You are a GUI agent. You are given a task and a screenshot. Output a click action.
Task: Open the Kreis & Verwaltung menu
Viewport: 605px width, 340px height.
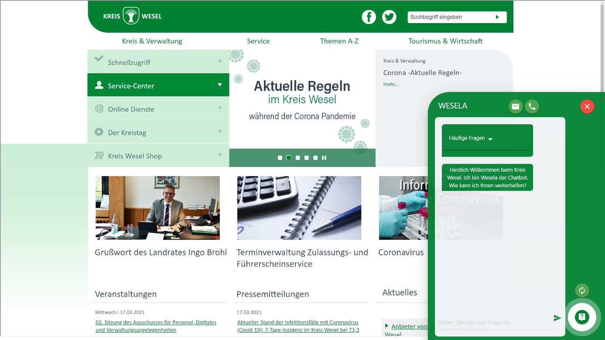click(152, 41)
